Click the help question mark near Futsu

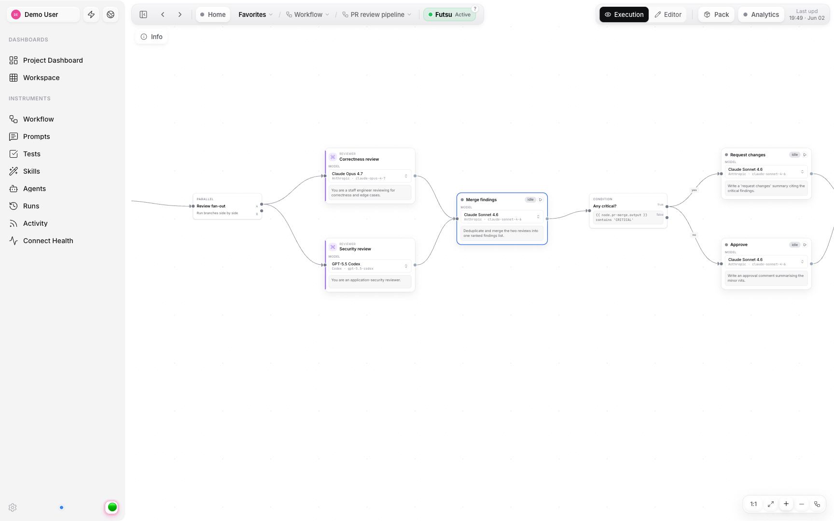pyautogui.click(x=475, y=9)
